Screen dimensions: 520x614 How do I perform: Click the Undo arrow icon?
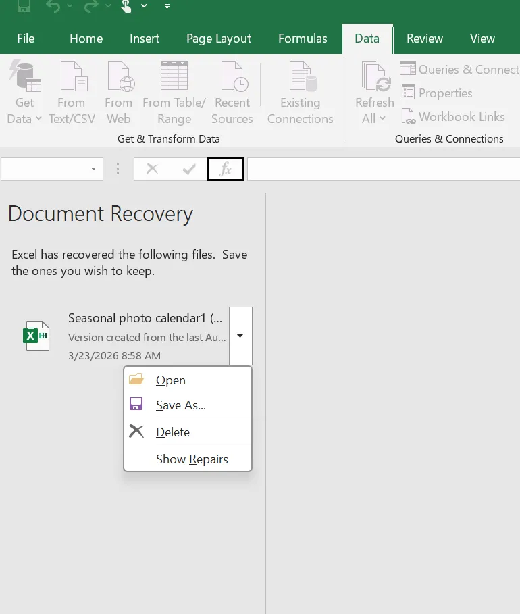coord(53,6)
